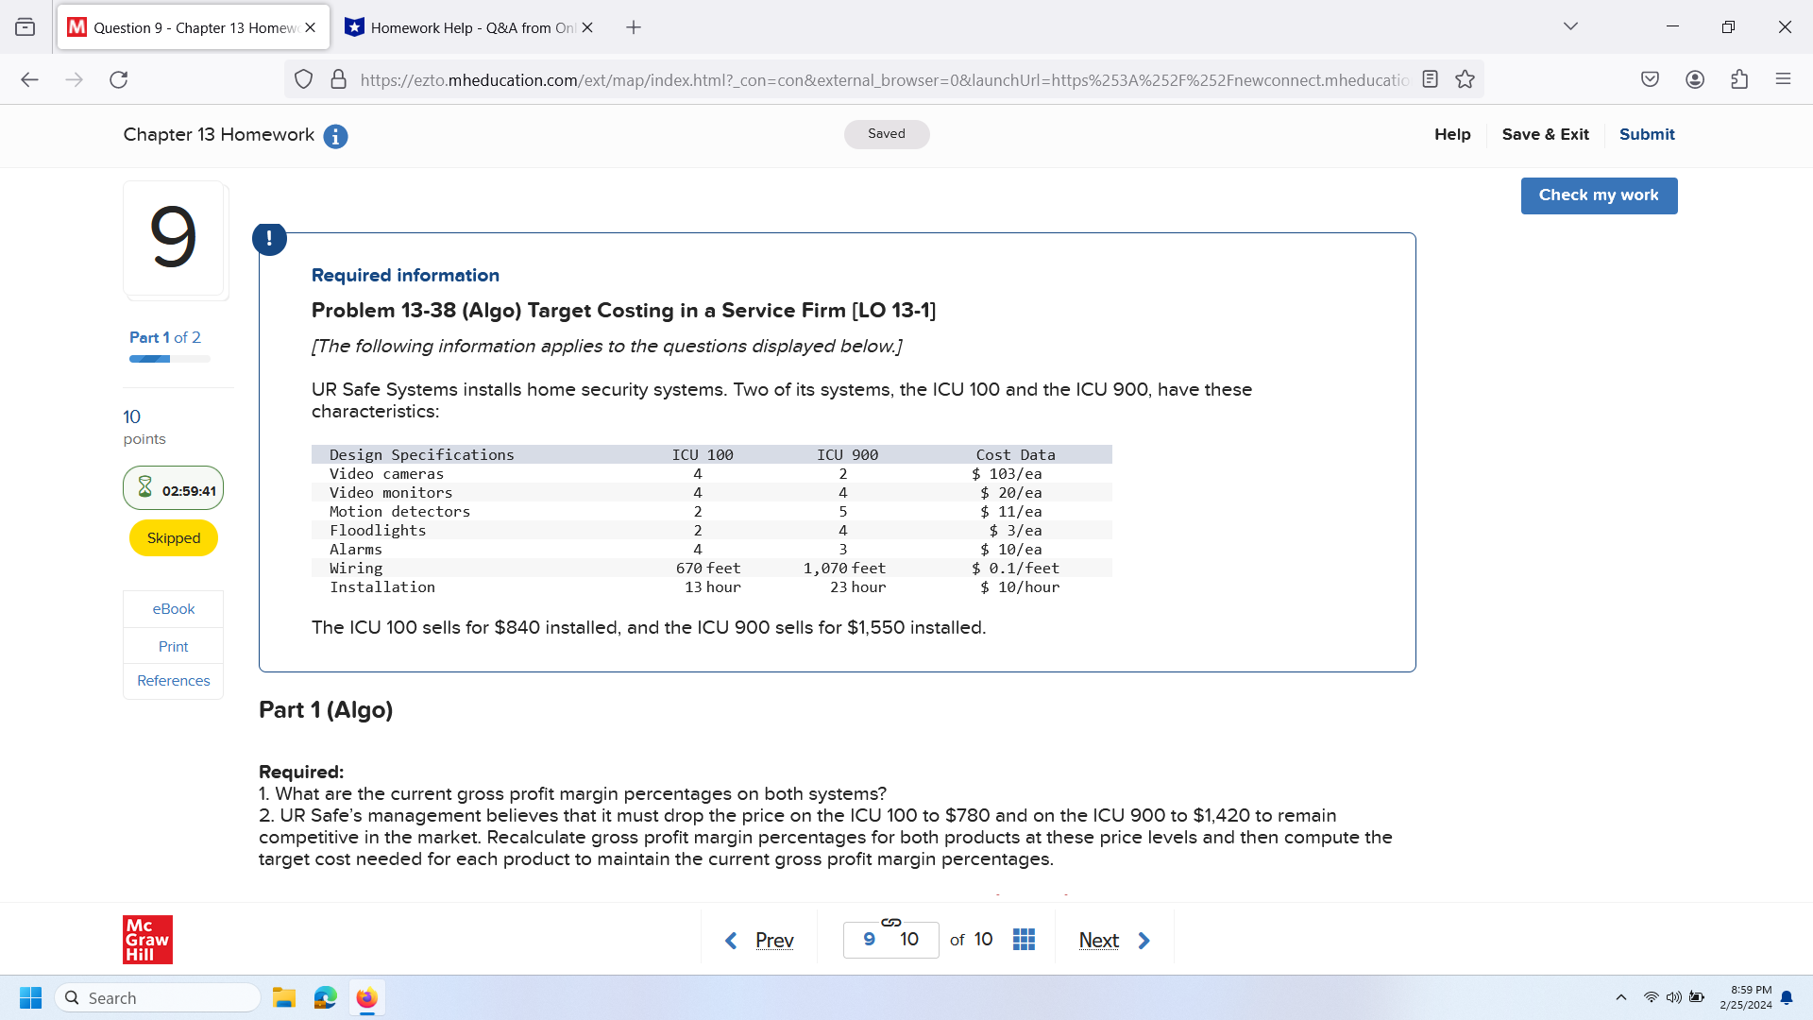The width and height of the screenshot is (1813, 1020).
Task: Click Check my work button
Action: (1599, 195)
